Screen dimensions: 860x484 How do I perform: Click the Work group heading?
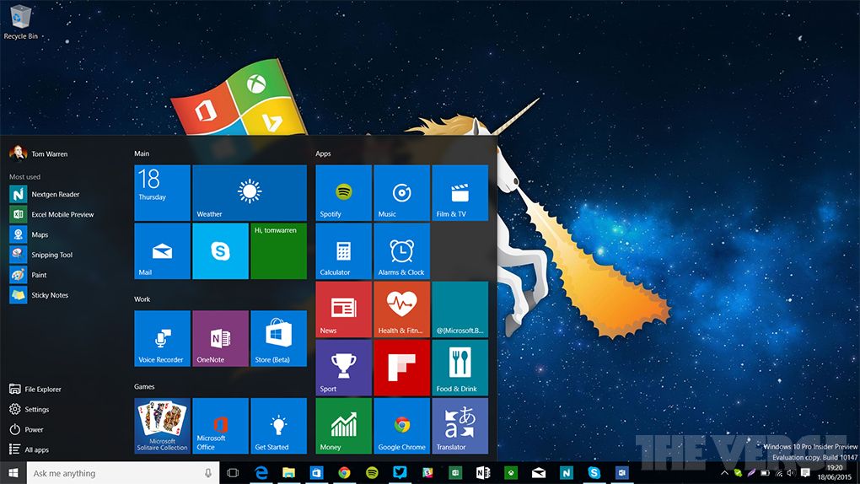pyautogui.click(x=142, y=299)
